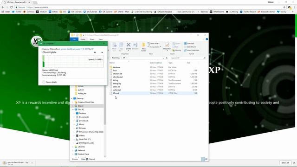Open Properties from the ribbon

(167, 46)
